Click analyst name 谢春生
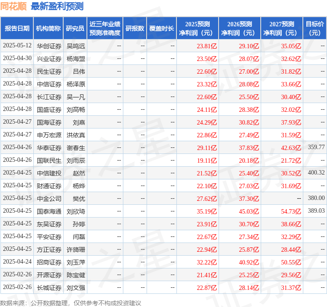This screenshot has height=307, width=327. (75, 148)
